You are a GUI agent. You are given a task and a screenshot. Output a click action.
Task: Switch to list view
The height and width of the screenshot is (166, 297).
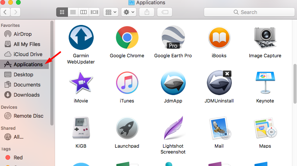[73, 12]
